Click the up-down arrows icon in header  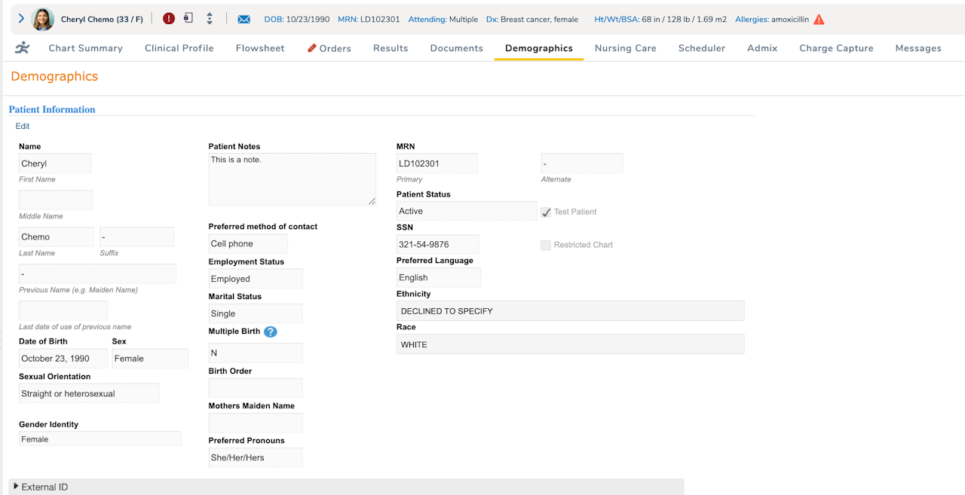click(x=210, y=19)
